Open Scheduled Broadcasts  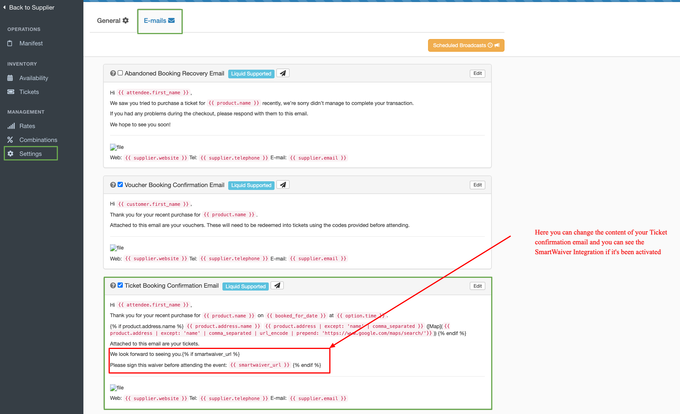pyautogui.click(x=466, y=45)
